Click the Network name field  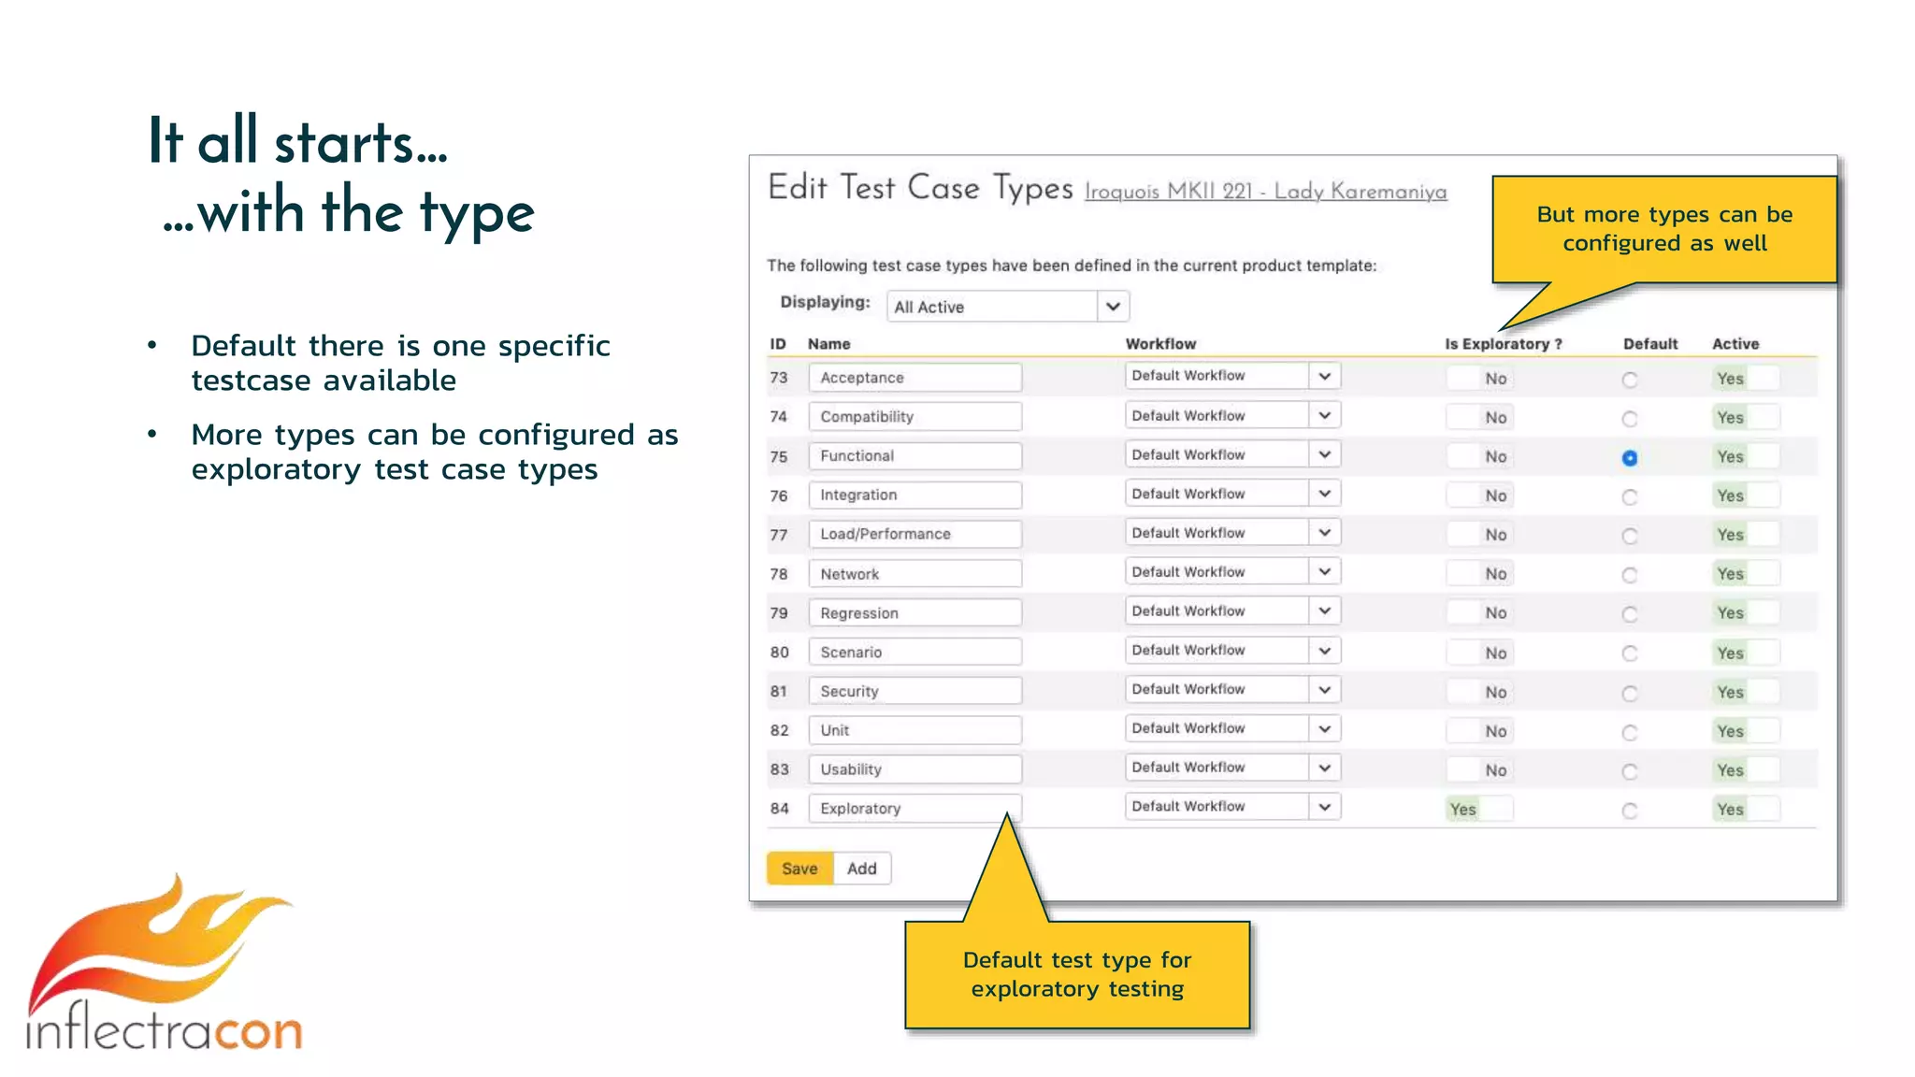click(x=915, y=574)
